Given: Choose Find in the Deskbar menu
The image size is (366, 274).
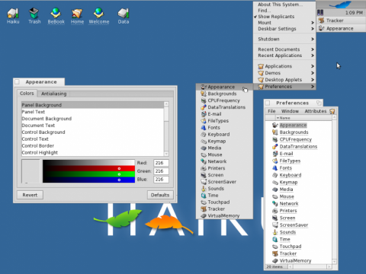Looking at the screenshot, I should point(284,11).
